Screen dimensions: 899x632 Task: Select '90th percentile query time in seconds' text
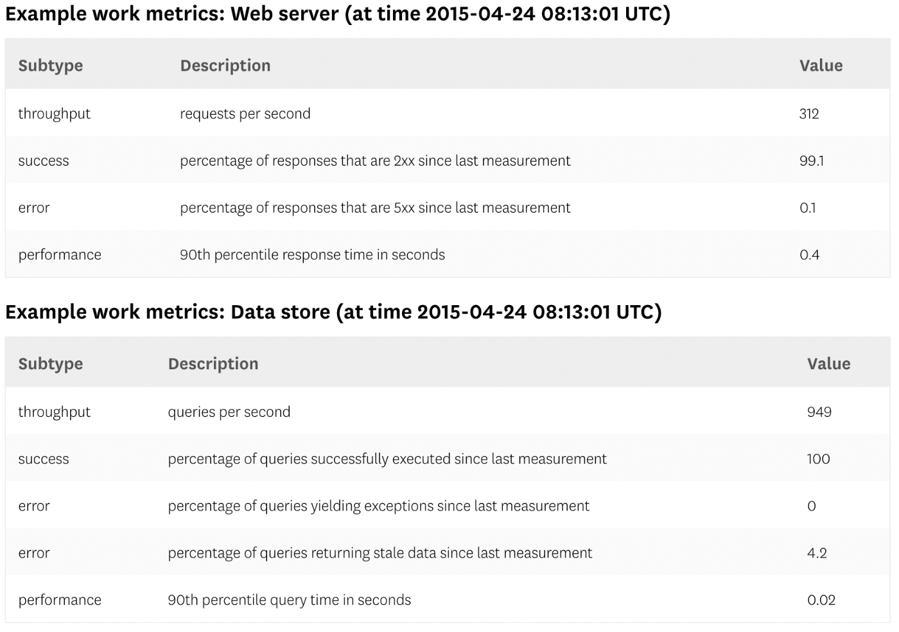289,599
